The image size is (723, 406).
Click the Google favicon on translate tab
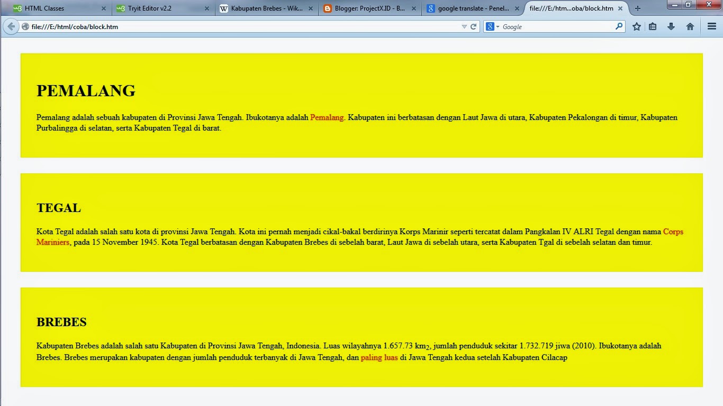coord(431,8)
